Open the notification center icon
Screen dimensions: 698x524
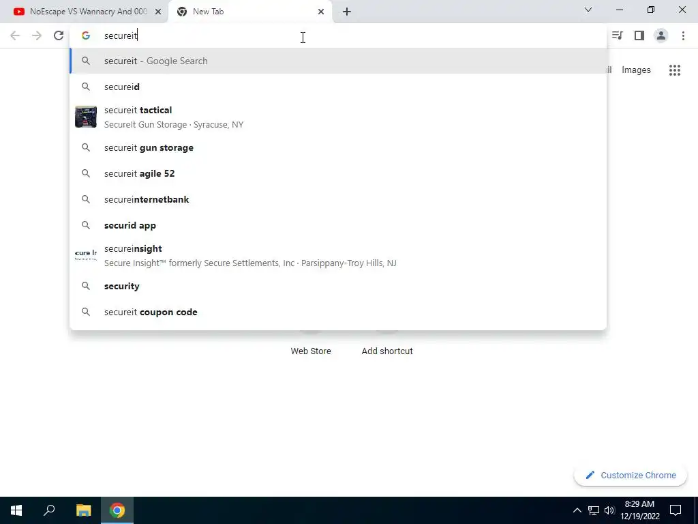click(x=676, y=510)
